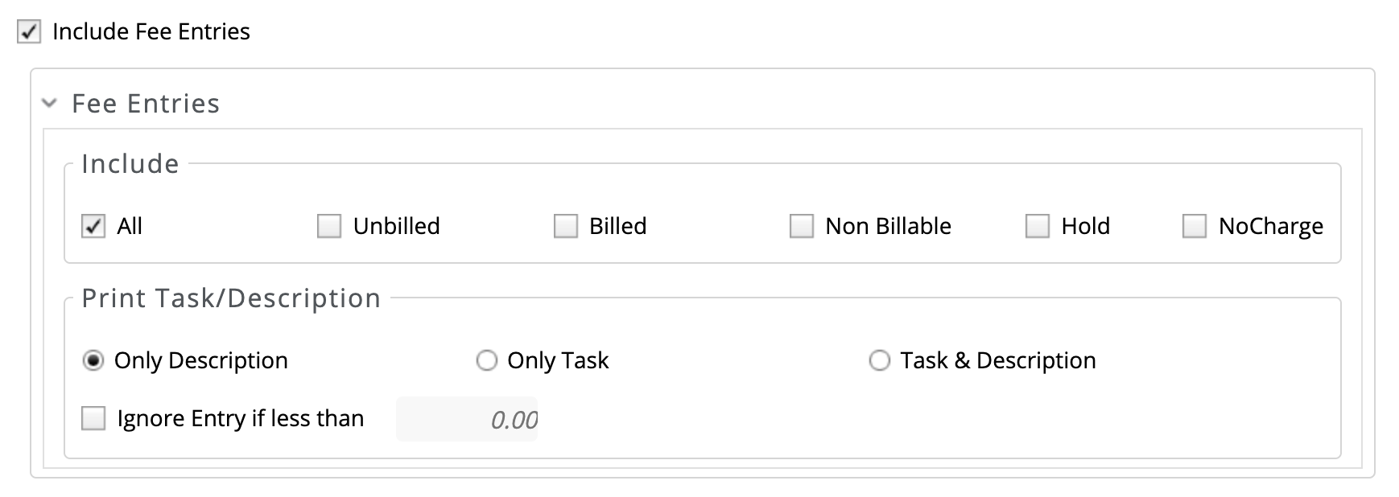The width and height of the screenshot is (1399, 497).
Task: Uncheck the Include Fee Entries checkbox
Action: [x=29, y=32]
